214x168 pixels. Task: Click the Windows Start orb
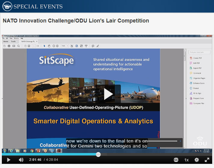coord(5,151)
